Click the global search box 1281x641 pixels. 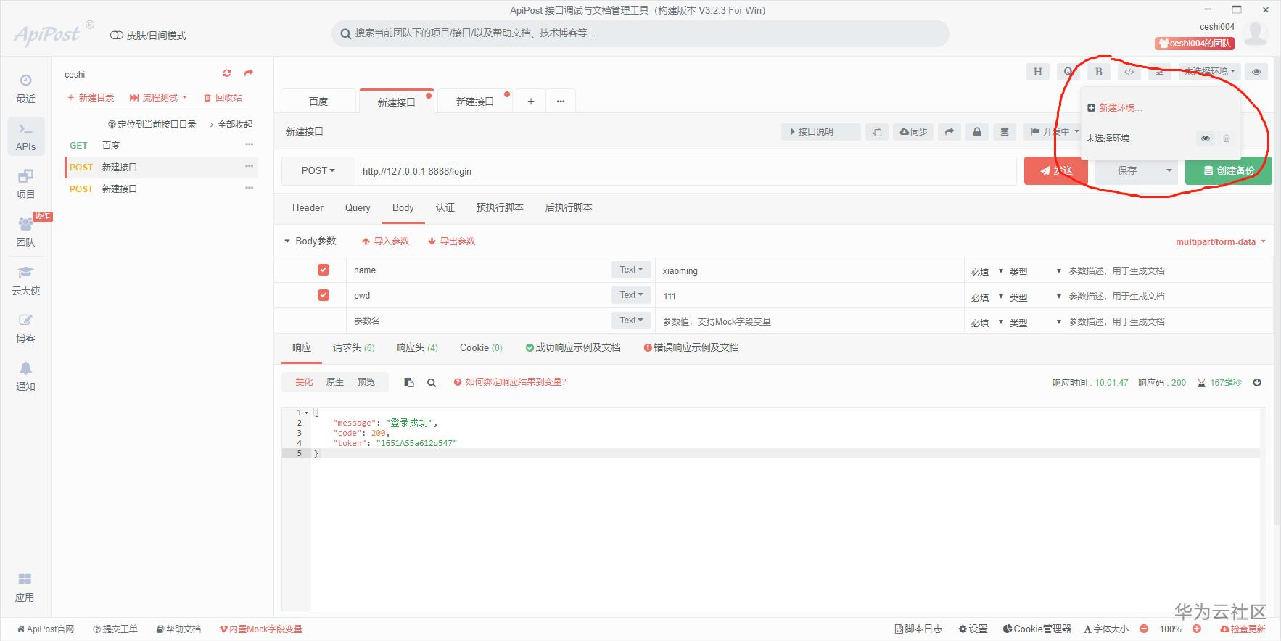640,33
